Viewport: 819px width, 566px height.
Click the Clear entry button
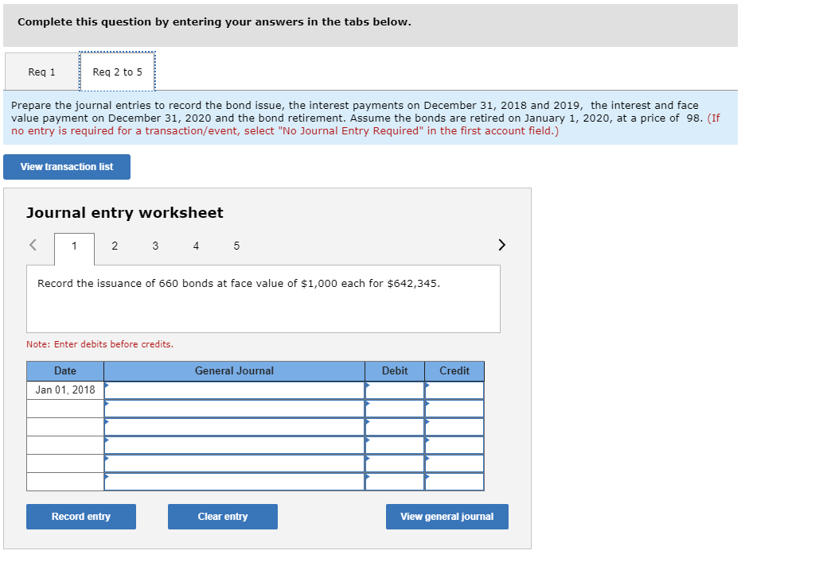(223, 517)
